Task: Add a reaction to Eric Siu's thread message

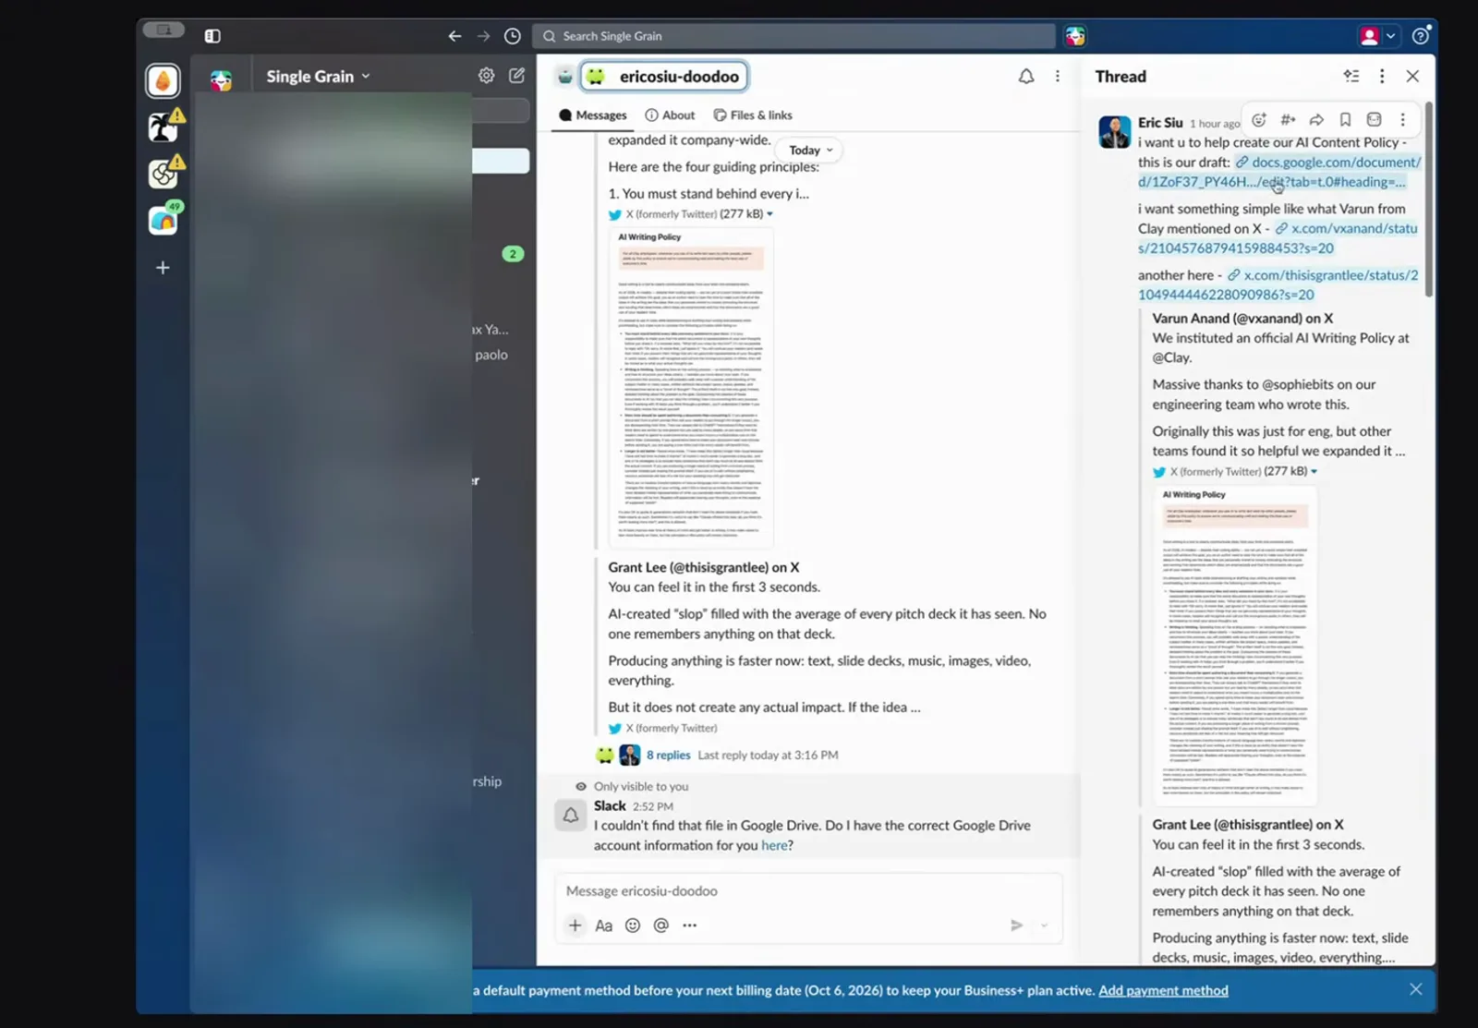Action: 1259,119
